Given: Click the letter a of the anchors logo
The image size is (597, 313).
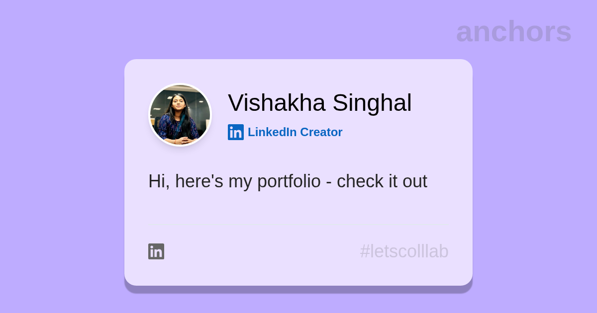Looking at the screenshot, I should pyautogui.click(x=464, y=32).
